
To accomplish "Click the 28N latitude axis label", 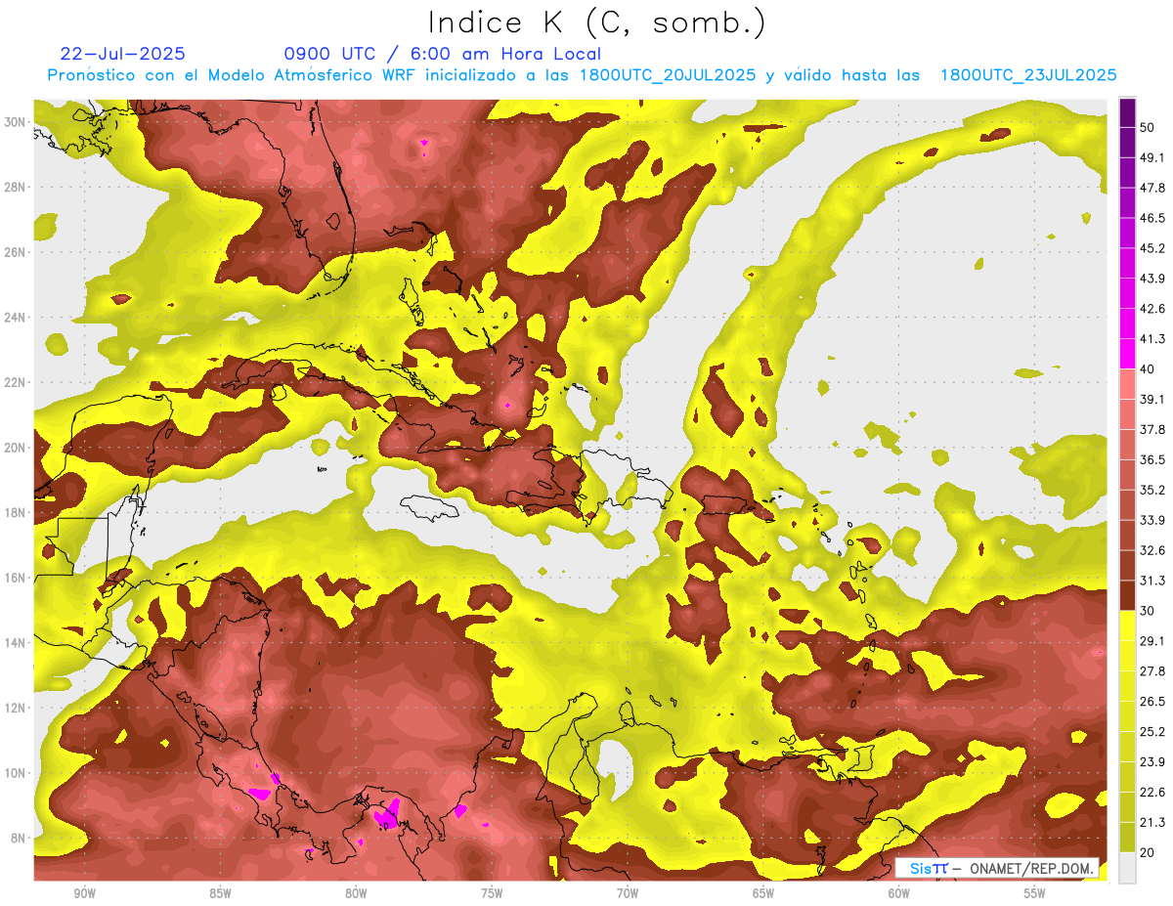I will pyautogui.click(x=15, y=187).
